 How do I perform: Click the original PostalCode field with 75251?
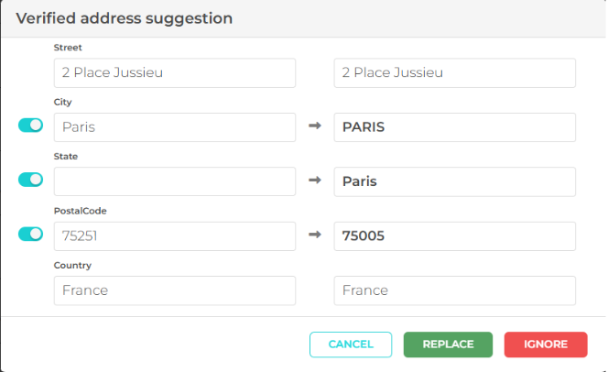[x=175, y=235]
